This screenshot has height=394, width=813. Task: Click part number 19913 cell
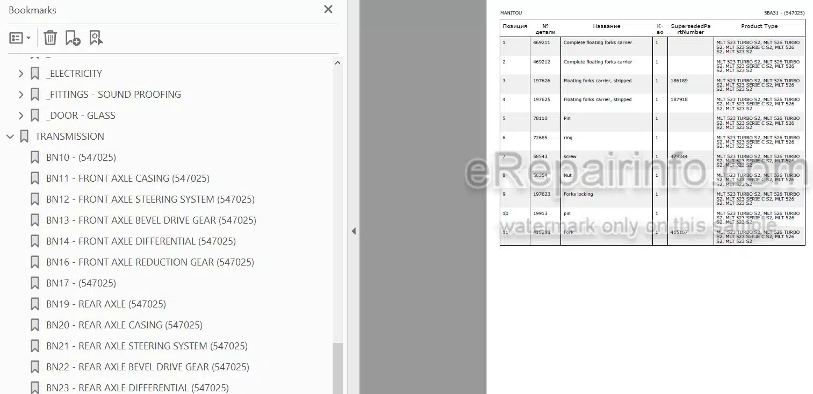(540, 213)
